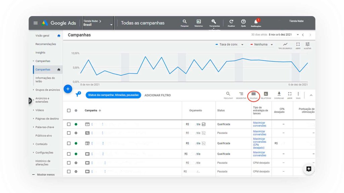Collapse the table toolbar with the chevron arrow
Image resolution: width=344 pixels, height=193 pixels.
click(x=311, y=95)
